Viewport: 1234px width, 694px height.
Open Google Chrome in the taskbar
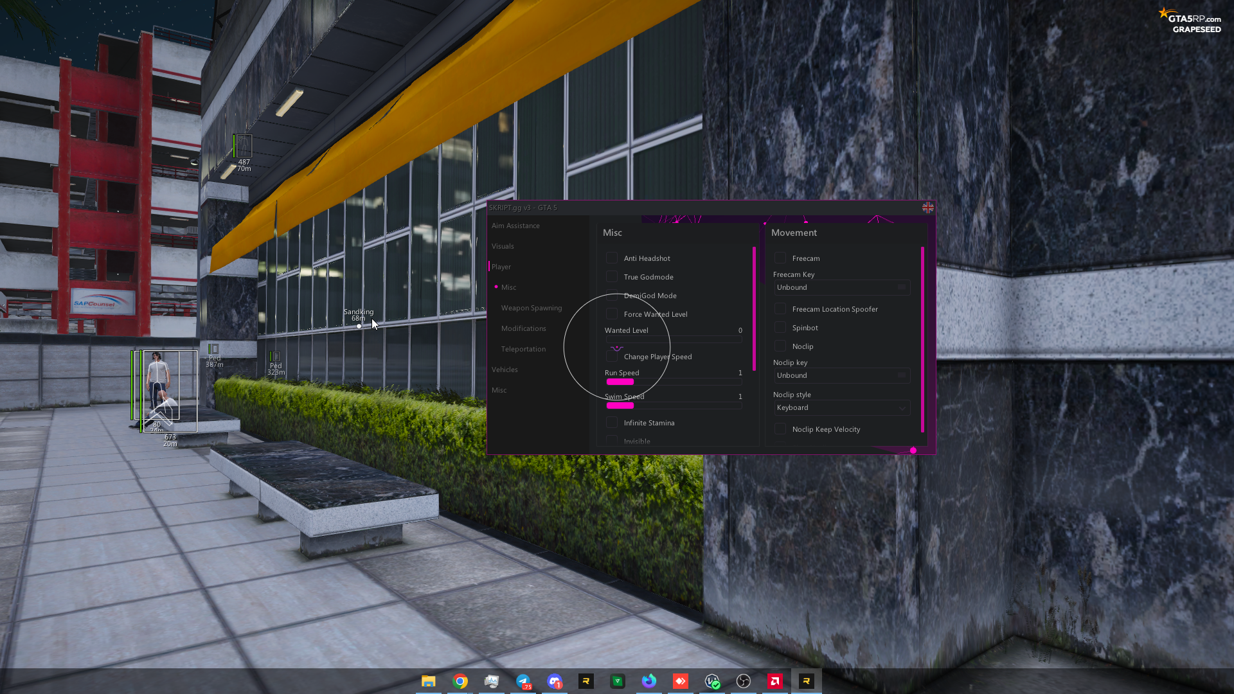460,681
